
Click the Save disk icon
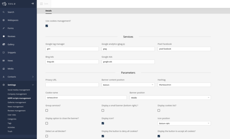(41, 4)
